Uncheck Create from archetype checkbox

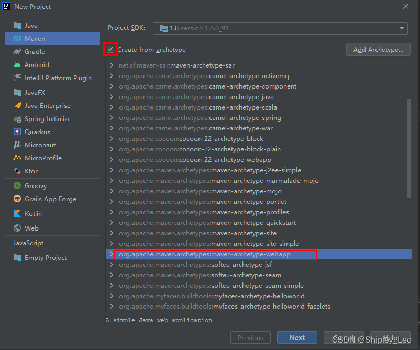coord(110,49)
